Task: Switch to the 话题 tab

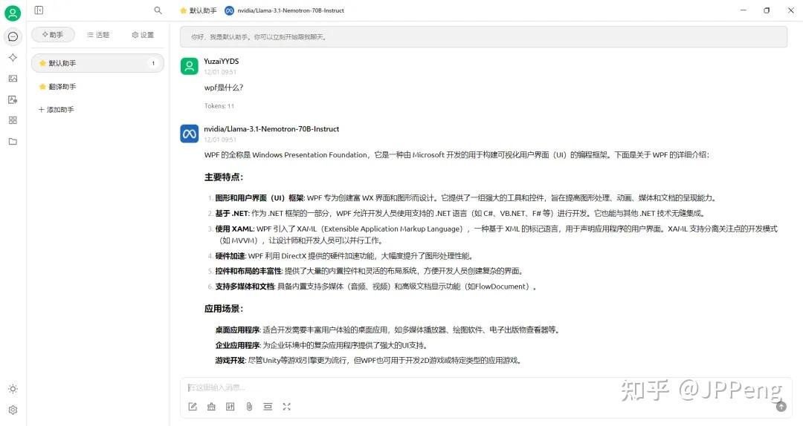Action: click(98, 35)
